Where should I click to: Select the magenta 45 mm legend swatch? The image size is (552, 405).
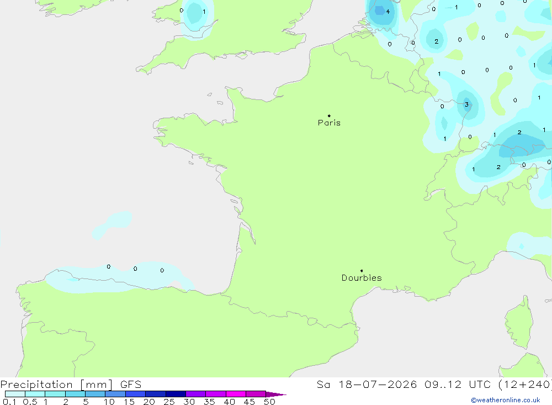(256, 394)
